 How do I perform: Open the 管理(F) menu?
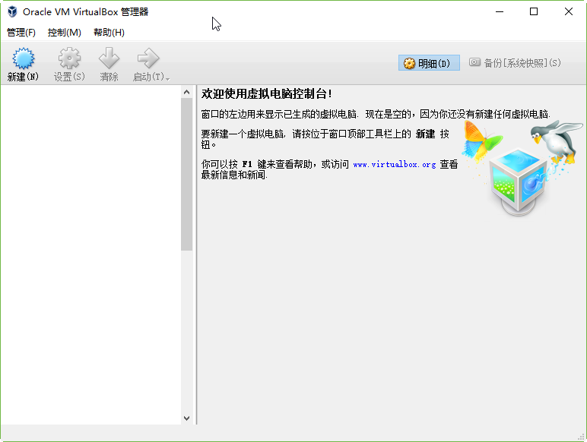point(21,33)
